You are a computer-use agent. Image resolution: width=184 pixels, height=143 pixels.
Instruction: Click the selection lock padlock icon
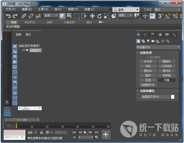(41, 133)
